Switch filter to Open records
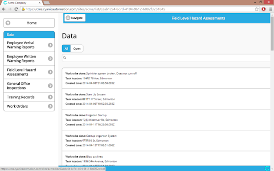Image resolution: width=274 pixels, height=171 pixels. click(x=77, y=48)
